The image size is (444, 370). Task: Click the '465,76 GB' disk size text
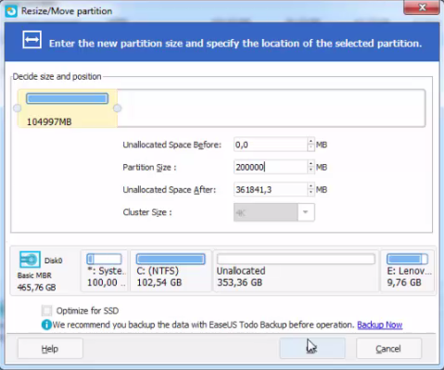[x=36, y=287]
